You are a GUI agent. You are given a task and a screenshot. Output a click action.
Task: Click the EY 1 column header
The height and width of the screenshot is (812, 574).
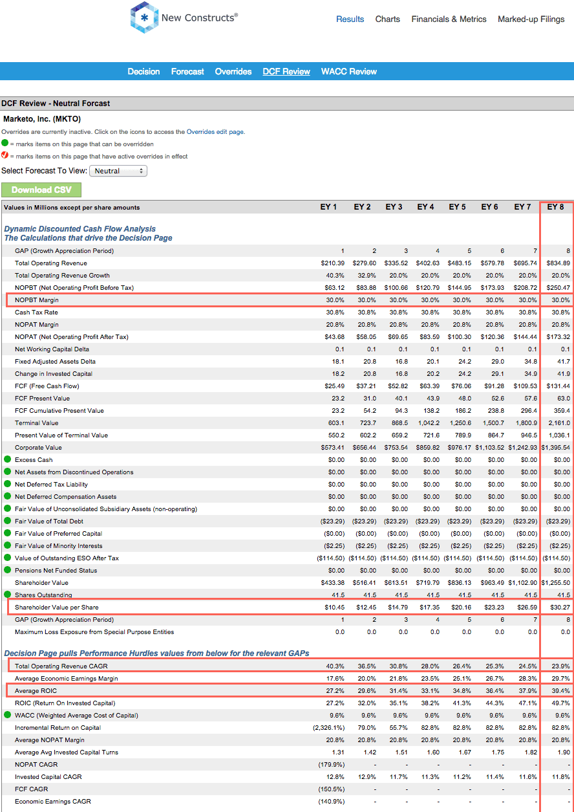[329, 207]
